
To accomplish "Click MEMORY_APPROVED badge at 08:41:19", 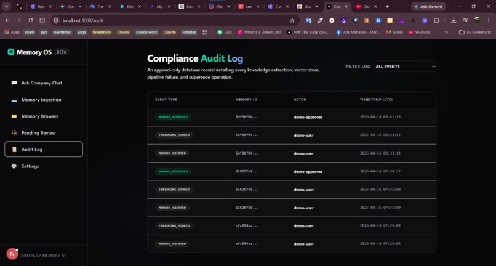I will point(173,117).
